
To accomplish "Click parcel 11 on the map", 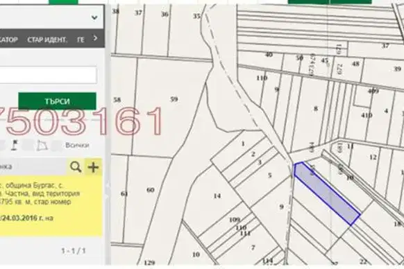I will [351, 146].
